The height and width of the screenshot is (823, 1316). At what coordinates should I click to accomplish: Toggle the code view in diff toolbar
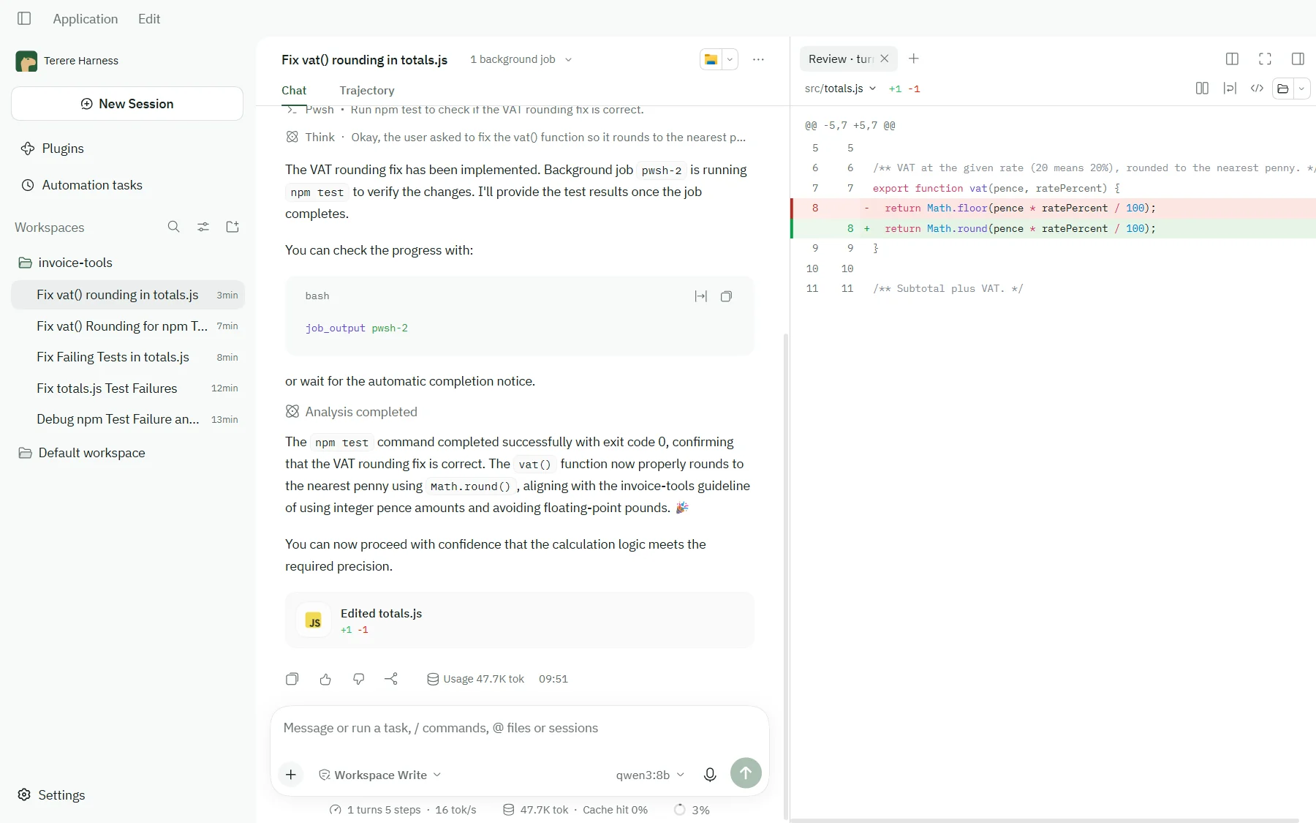click(1257, 89)
